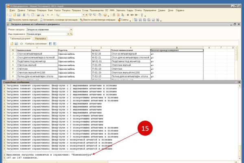Expand the dropdown arrow next to Help icon
The image size is (244, 163).
coord(108,15)
